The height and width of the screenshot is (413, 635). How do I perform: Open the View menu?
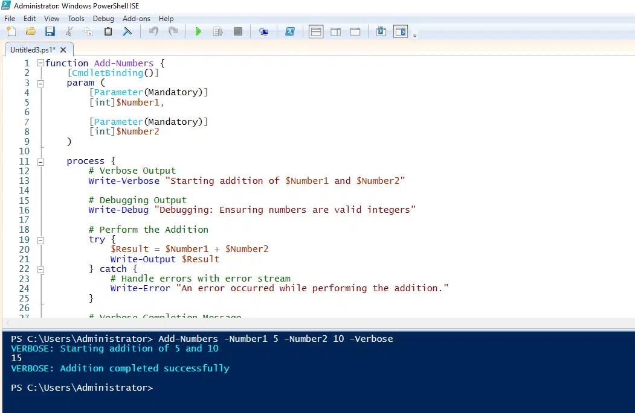(52, 19)
